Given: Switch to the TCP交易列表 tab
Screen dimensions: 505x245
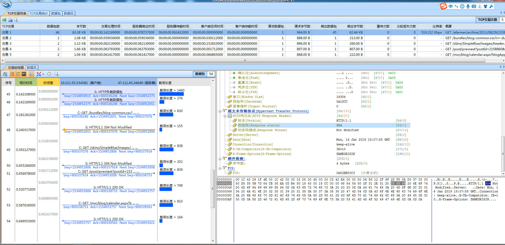Looking at the screenshot, I should coord(17,13).
